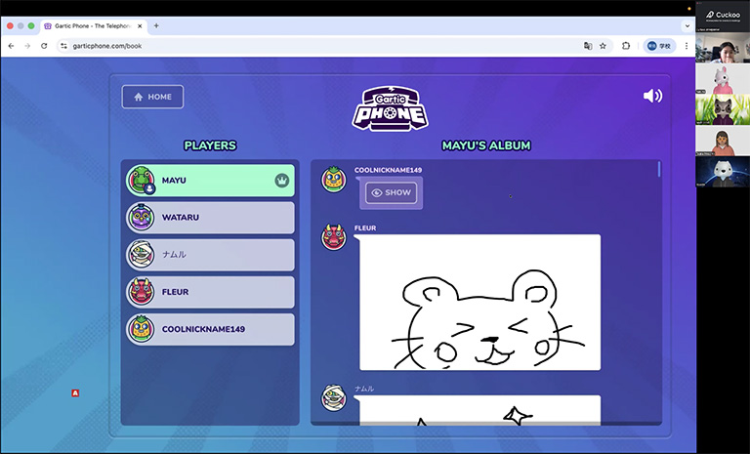Select FLEUR's red demon avatar
This screenshot has height=454, width=750.
pos(141,292)
